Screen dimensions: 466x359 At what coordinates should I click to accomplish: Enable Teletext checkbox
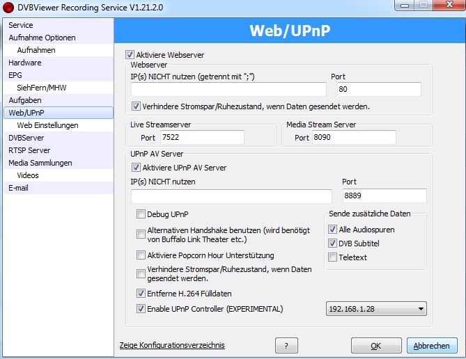332,257
